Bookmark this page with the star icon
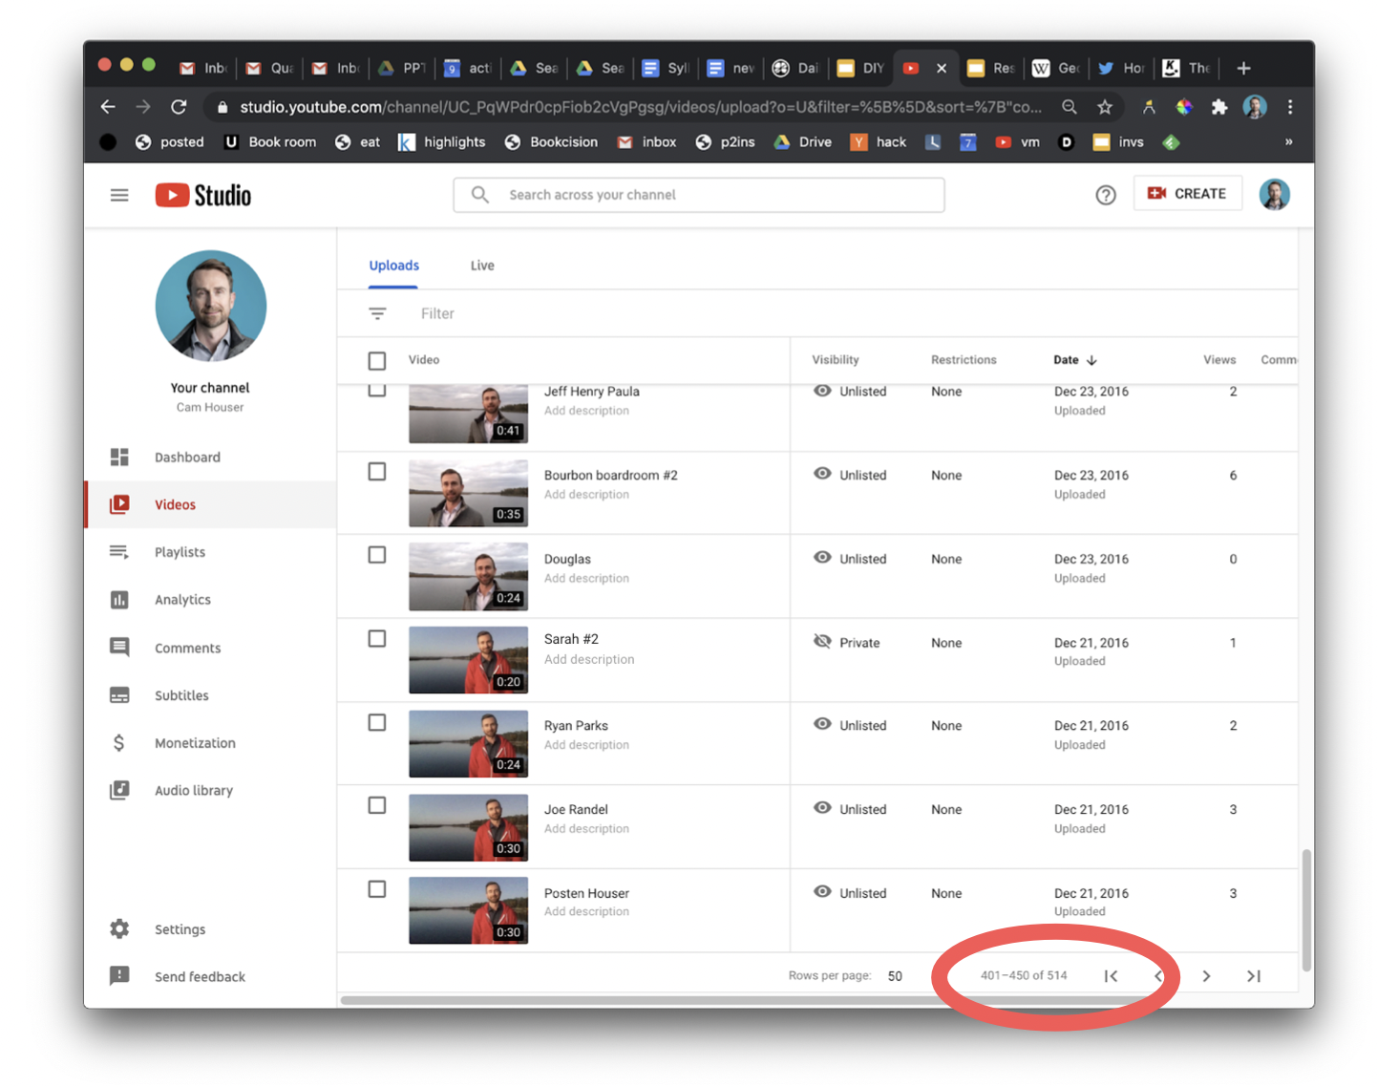1377x1087 pixels. click(x=1105, y=107)
